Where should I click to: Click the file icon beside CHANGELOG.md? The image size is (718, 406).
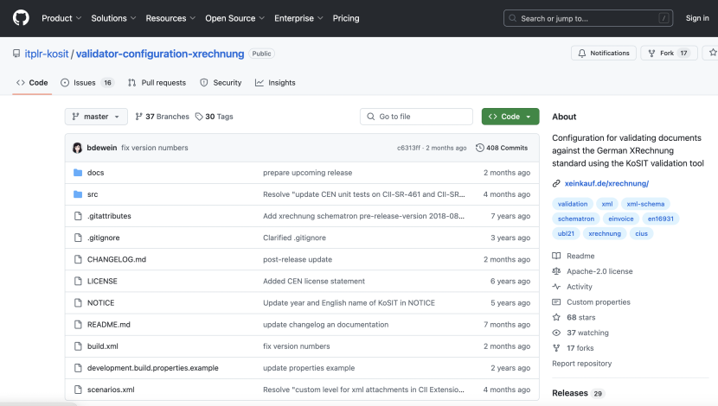coord(78,259)
